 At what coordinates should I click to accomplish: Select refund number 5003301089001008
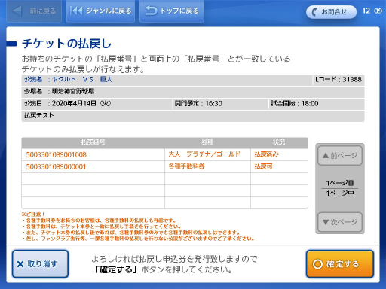(x=57, y=154)
